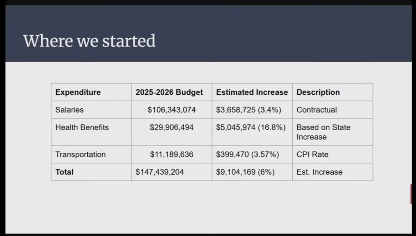Select the $399,470 (3.57%) increase cell
416x236 pixels.
252,154
